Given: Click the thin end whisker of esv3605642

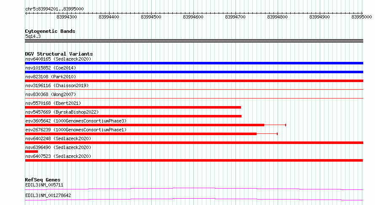Looking at the screenshot, I should 275,125.
